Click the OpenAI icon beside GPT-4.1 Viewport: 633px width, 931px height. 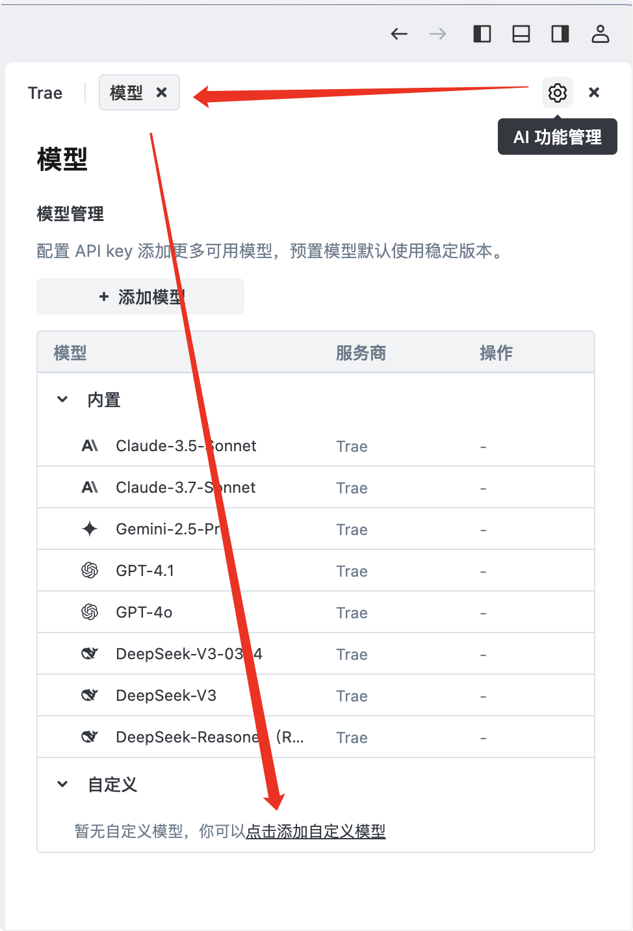click(x=90, y=570)
